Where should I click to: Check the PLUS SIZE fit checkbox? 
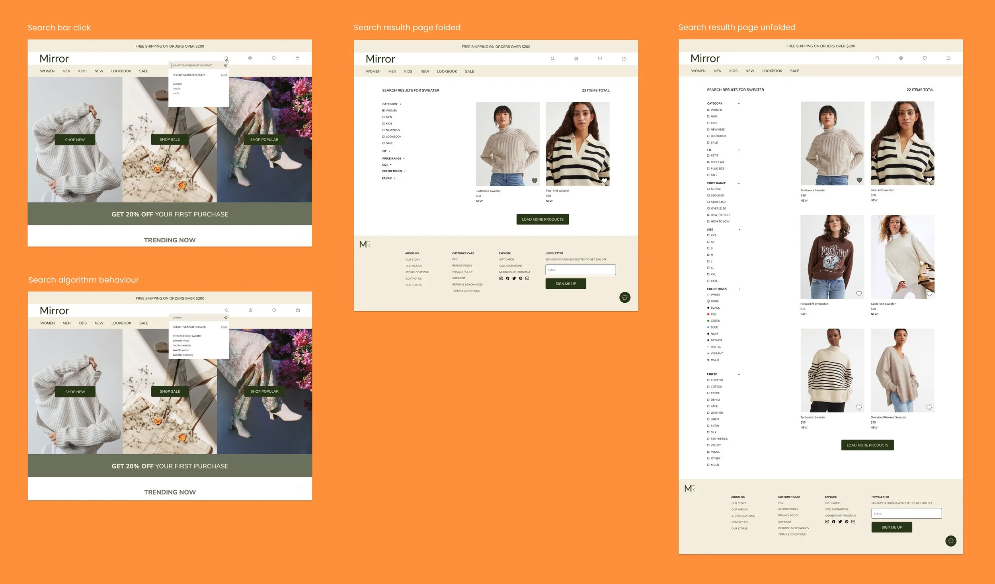point(708,169)
